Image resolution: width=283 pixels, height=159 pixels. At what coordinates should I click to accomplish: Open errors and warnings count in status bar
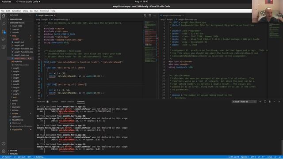pos(22,157)
